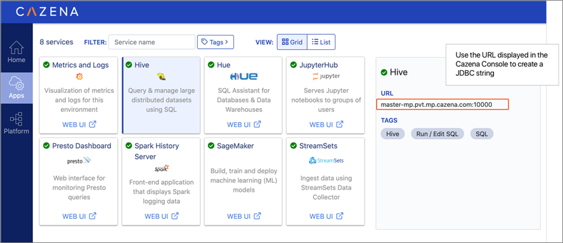Open the SageMaker WEB UI link
The image size is (563, 243).
pyautogui.click(x=244, y=216)
